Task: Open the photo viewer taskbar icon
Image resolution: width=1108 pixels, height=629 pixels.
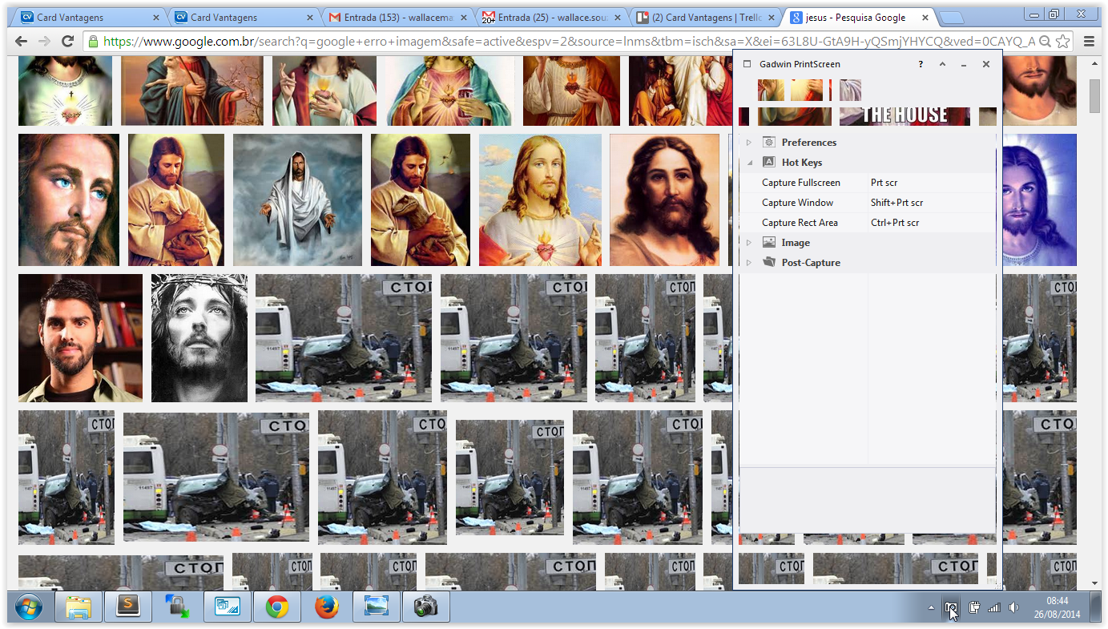Action: tap(376, 607)
